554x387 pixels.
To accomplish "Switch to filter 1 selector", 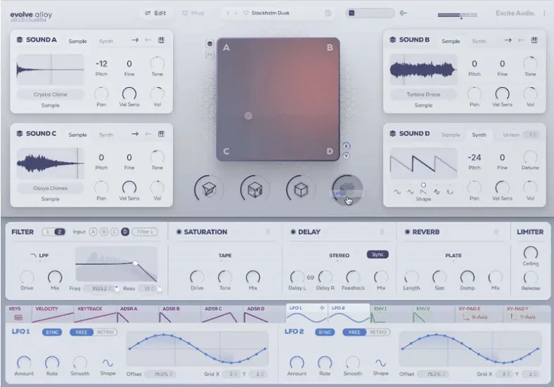I will pos(48,232).
